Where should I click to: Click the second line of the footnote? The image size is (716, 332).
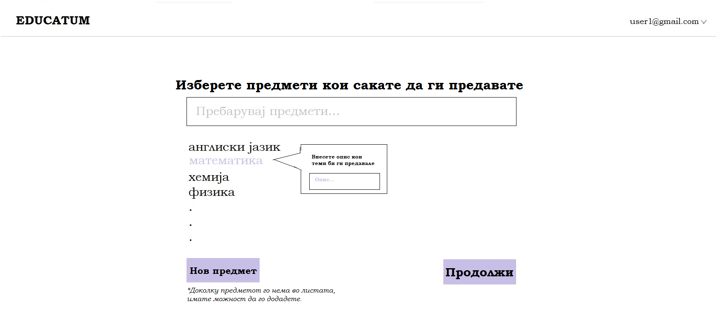click(244, 299)
